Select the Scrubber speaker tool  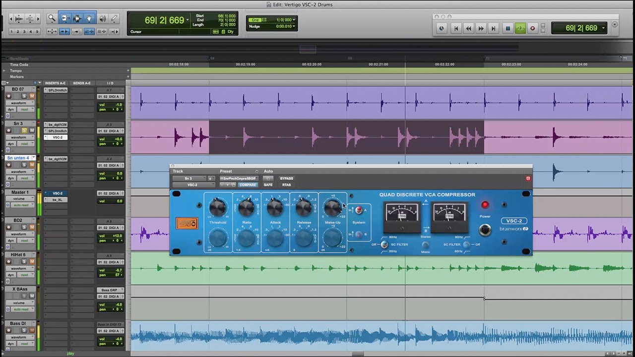click(102, 19)
